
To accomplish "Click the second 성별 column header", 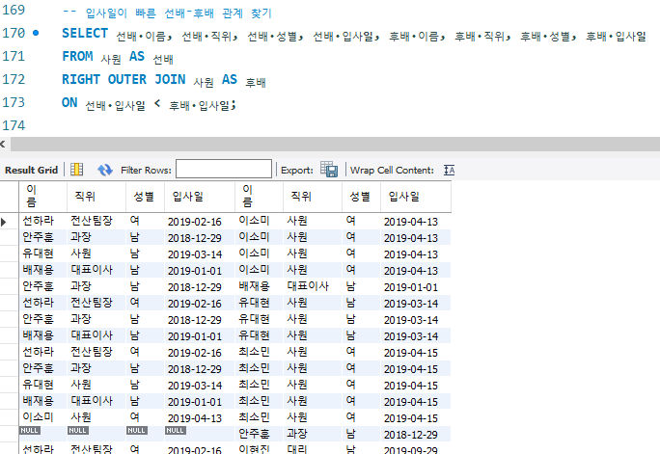I will (360, 197).
